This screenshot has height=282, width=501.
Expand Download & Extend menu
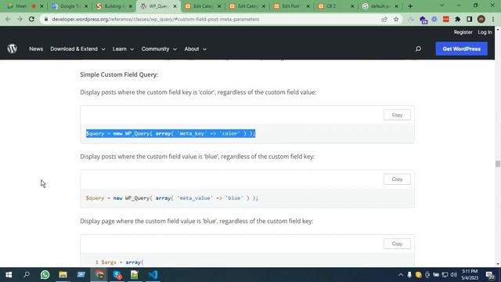(77, 49)
